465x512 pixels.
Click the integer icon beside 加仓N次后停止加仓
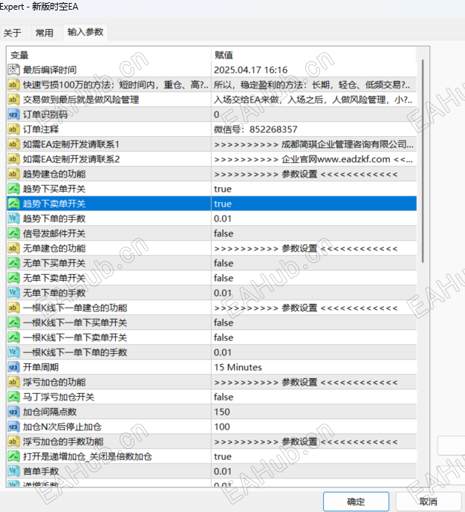(x=13, y=427)
